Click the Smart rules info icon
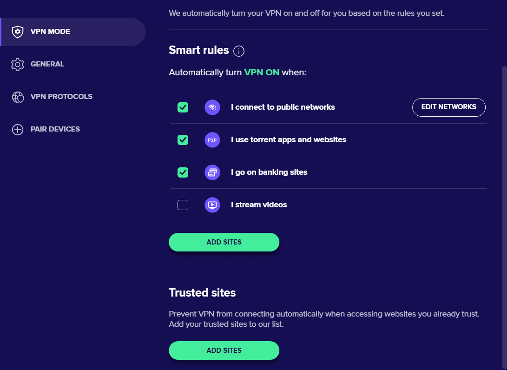Image resolution: width=507 pixels, height=370 pixels. pos(238,51)
